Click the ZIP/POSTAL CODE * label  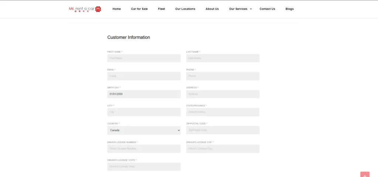(x=197, y=124)
